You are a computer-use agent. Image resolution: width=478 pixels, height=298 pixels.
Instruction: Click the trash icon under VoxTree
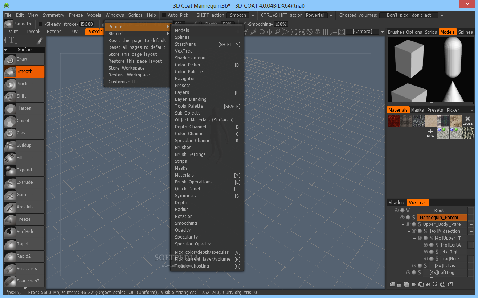[399, 285]
